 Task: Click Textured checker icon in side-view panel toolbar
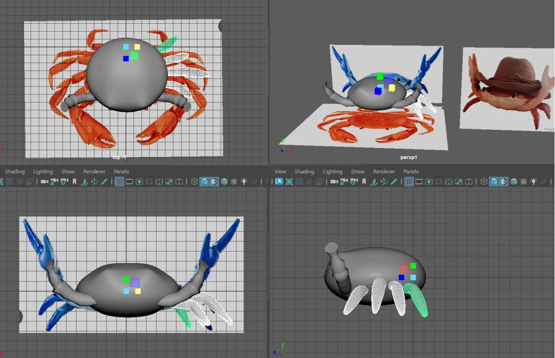click(524, 182)
